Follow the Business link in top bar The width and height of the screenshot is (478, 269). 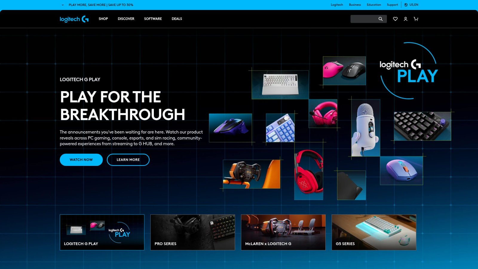click(x=355, y=5)
